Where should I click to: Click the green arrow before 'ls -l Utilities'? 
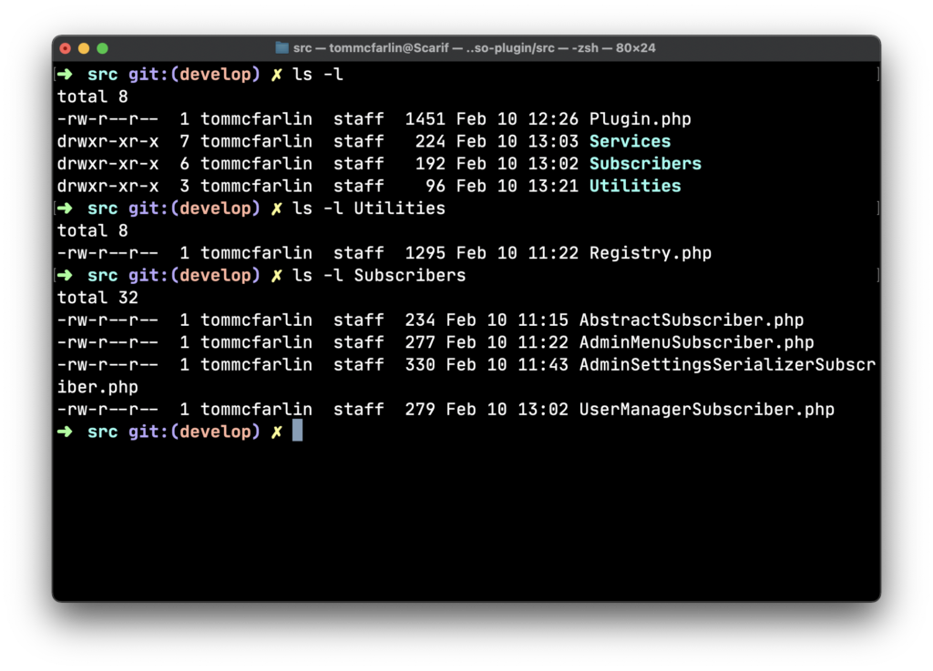[65, 208]
